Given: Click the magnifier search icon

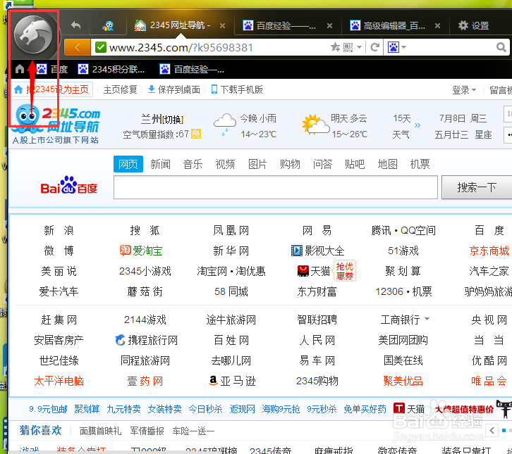Looking at the screenshot, I should point(501,48).
